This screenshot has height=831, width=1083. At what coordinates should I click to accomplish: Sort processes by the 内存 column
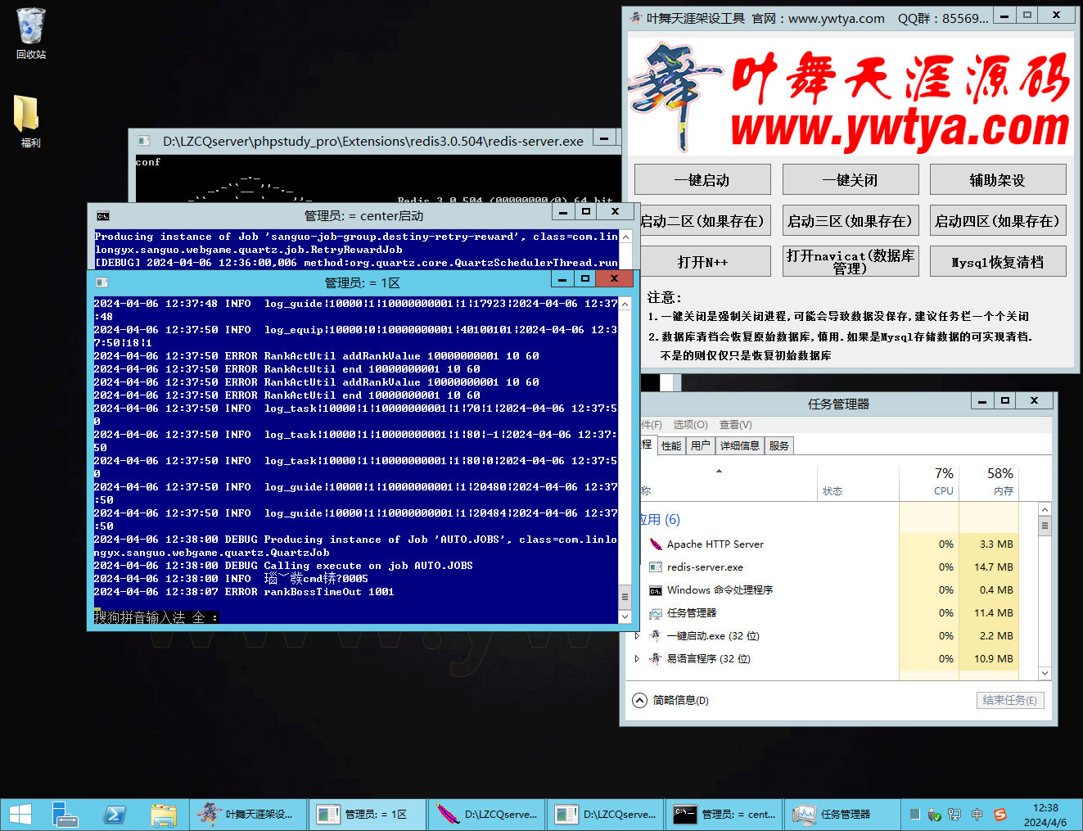[989, 483]
